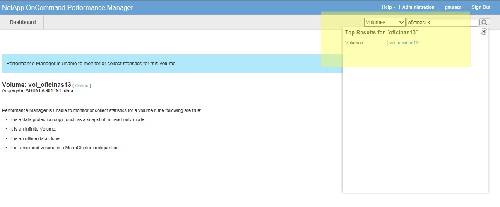Click the blue unable-to-monitor banner message
The image size is (500, 207).
click(x=91, y=64)
